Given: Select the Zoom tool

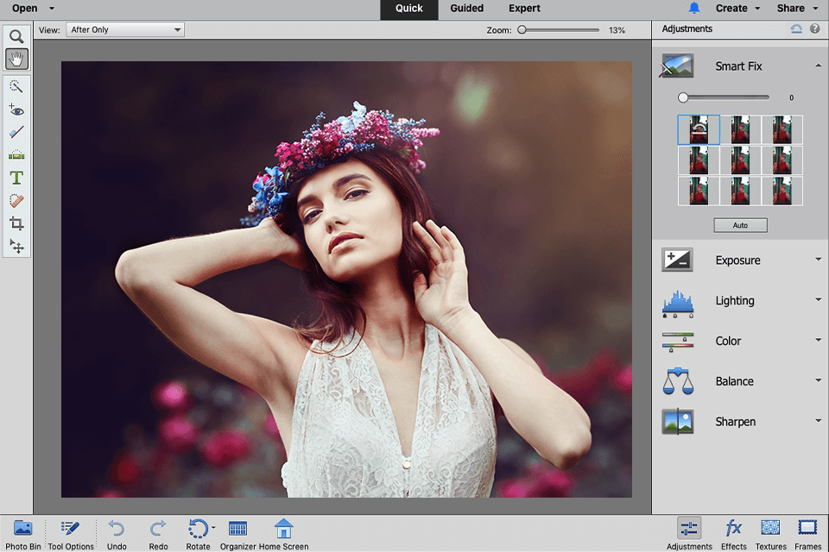Looking at the screenshot, I should [x=16, y=37].
